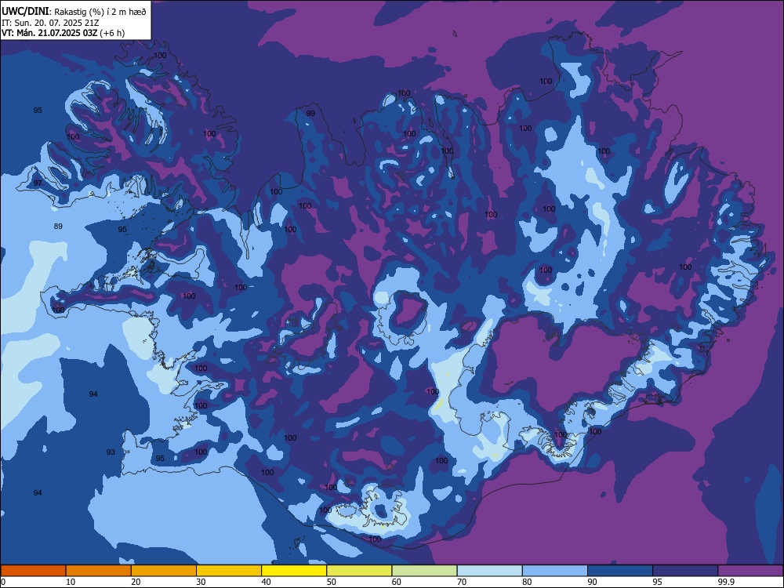Screen dimensions: 784x588
Task: Select the light orange 20–30 legend swatch
Action: tap(164, 571)
